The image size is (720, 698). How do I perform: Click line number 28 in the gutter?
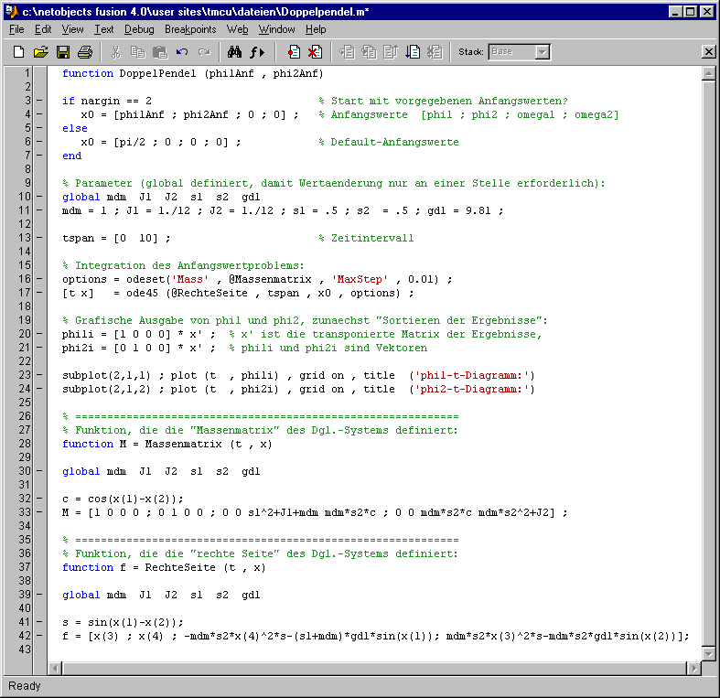[25, 444]
